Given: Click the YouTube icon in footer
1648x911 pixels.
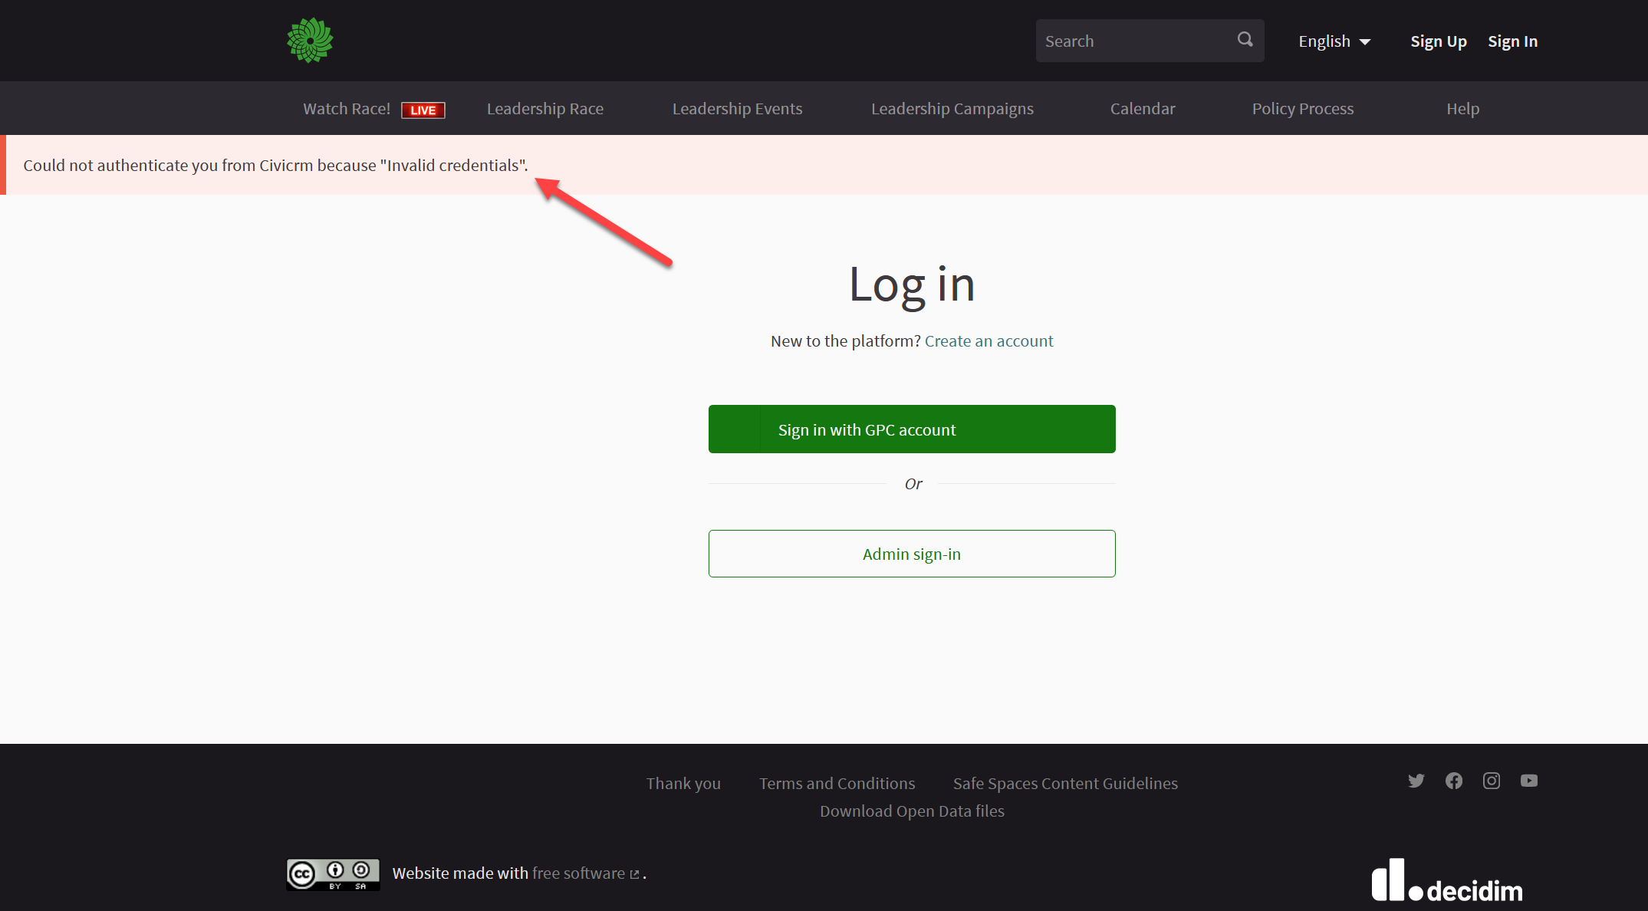Looking at the screenshot, I should click(1528, 781).
